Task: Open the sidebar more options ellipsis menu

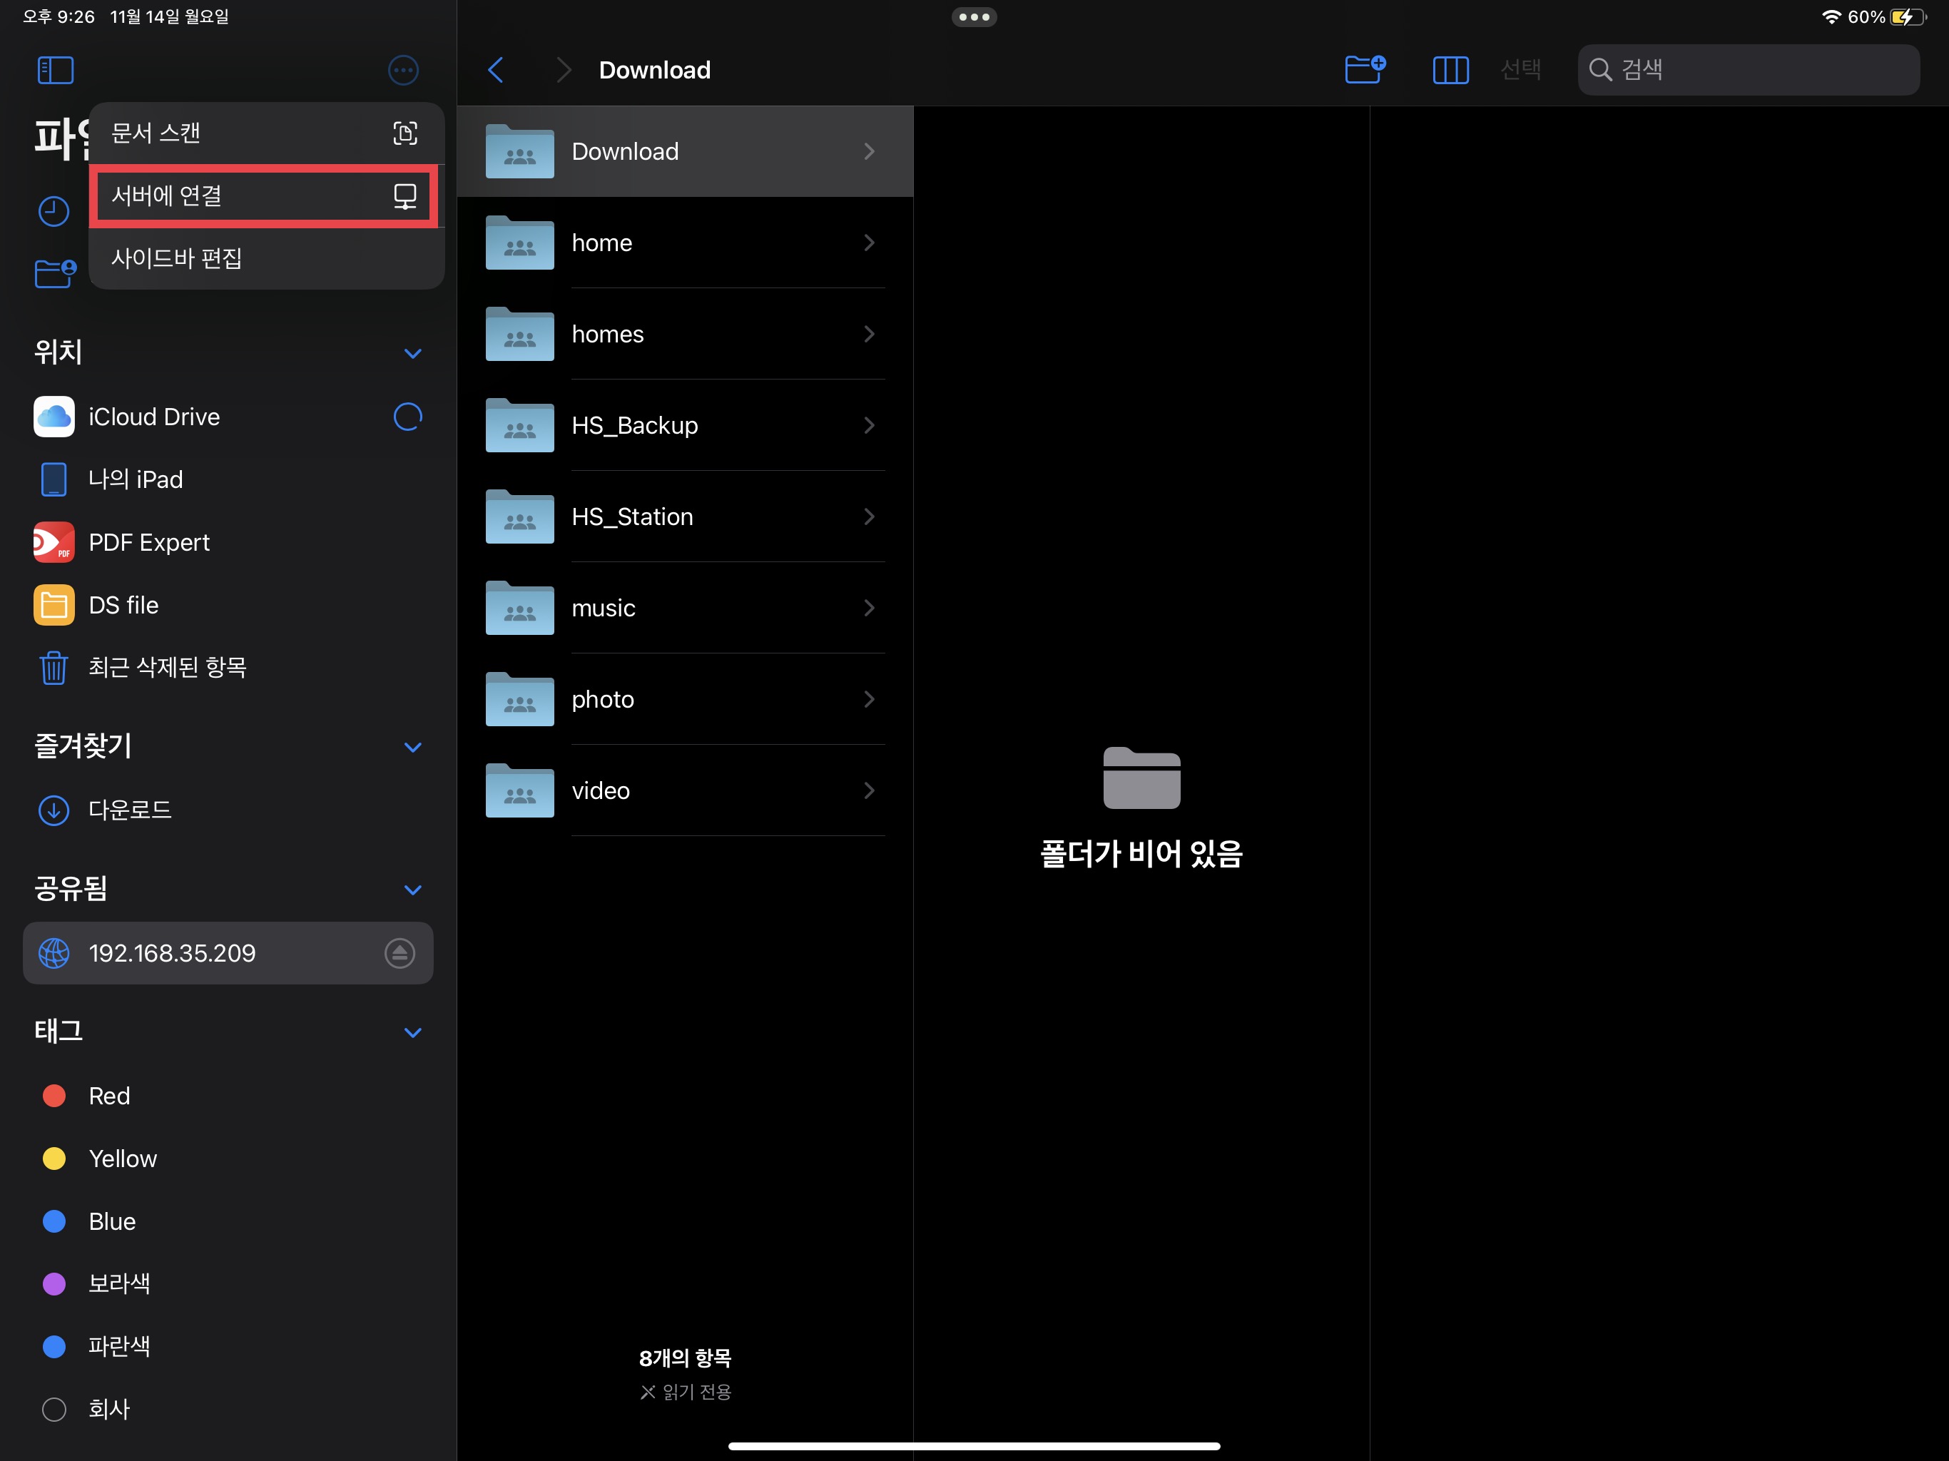Action: (x=402, y=70)
